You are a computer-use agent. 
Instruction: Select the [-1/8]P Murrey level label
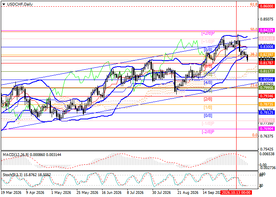coord(208,123)
